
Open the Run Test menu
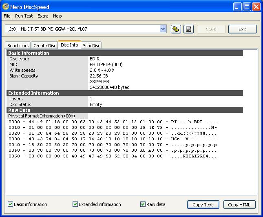click(x=24, y=16)
